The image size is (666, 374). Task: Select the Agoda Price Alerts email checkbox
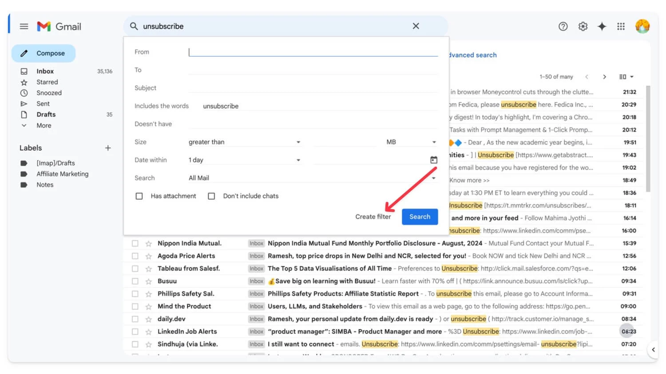pos(135,256)
